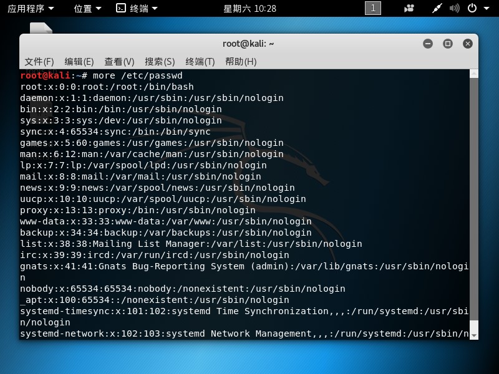
Task: Click the command text more /etc/passwd
Action: tap(137, 75)
